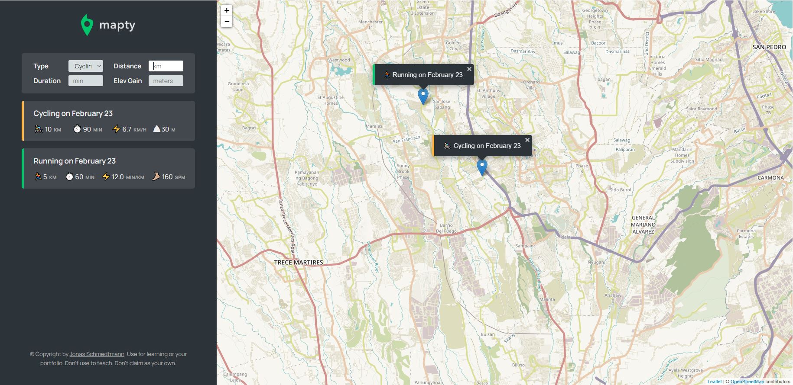Close the Running on February 23 popup

point(469,69)
